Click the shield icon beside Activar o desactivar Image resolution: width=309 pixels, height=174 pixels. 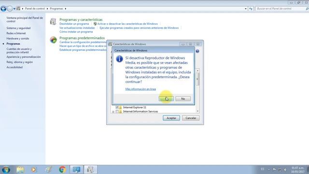95,24
